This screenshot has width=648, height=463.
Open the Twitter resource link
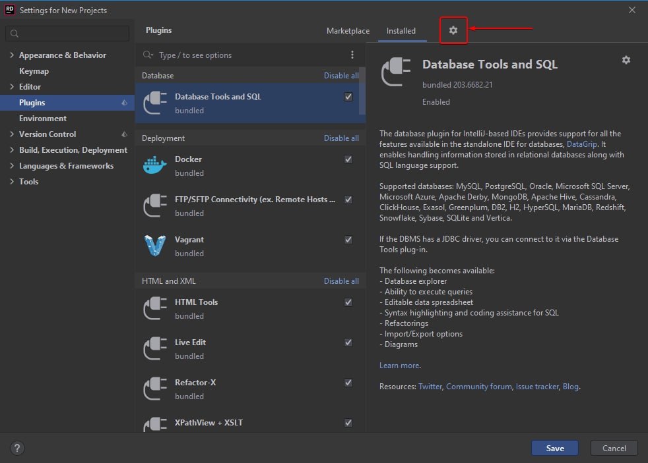(x=430, y=387)
